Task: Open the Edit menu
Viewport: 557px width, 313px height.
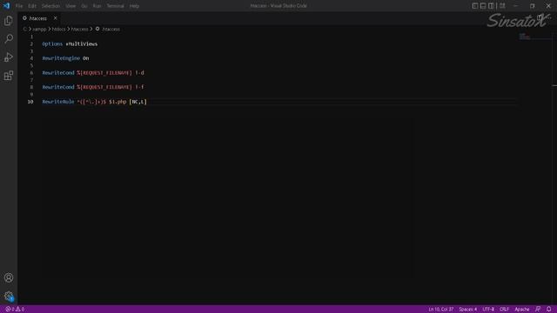Action: (x=32, y=6)
